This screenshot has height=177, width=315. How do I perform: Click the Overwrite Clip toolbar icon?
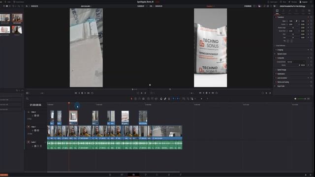pos(152,99)
